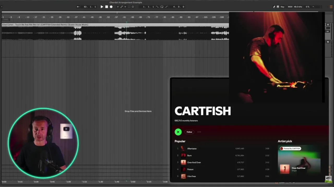Toggle the Punch-Out switch

pos(166,7)
